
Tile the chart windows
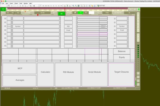(79, 6)
